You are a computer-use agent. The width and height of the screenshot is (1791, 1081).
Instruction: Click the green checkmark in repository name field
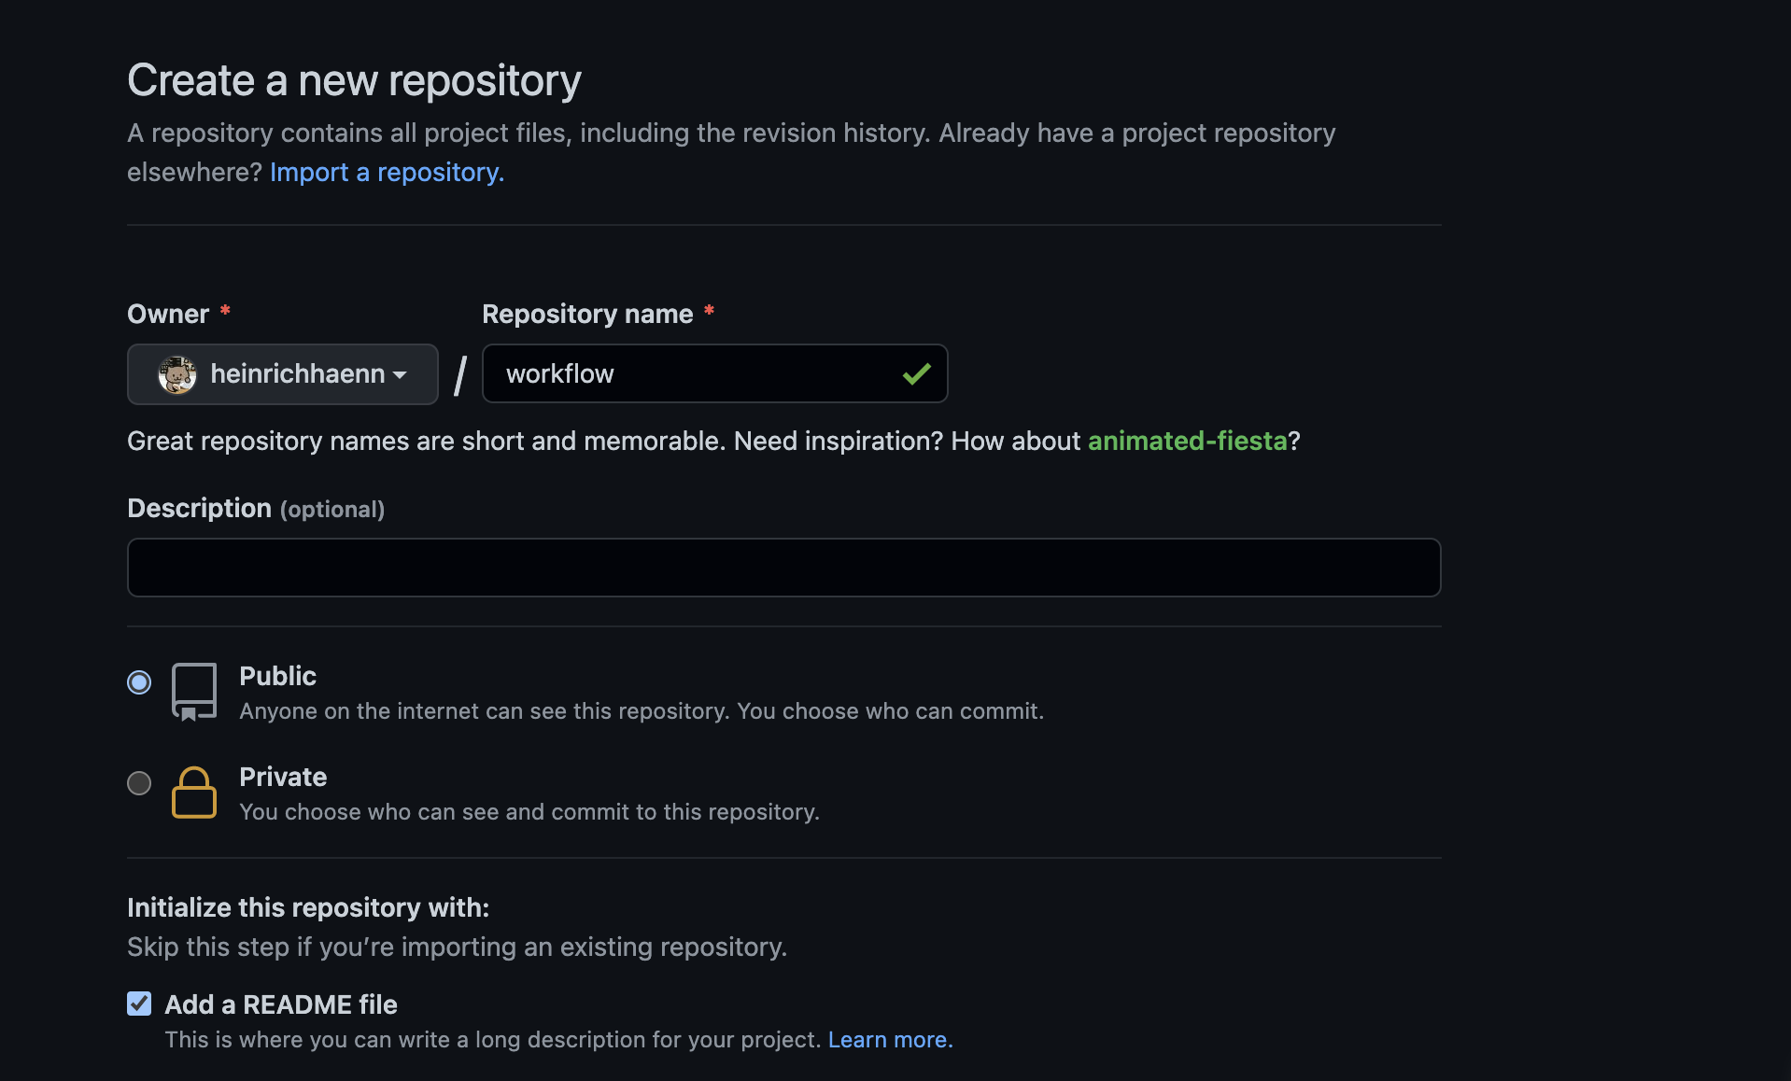coord(916,374)
